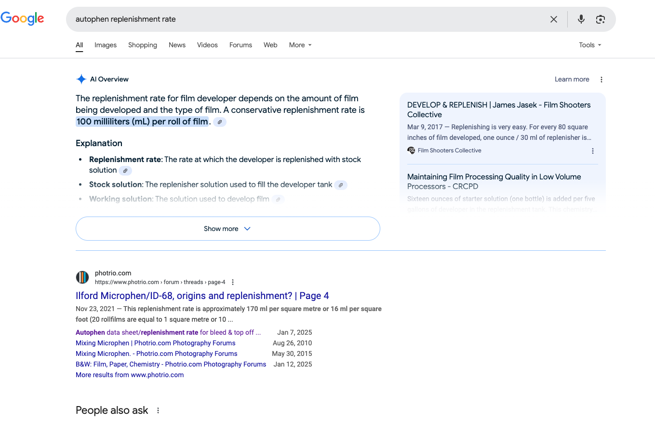
Task: Switch to the Images tab
Action: 106,45
